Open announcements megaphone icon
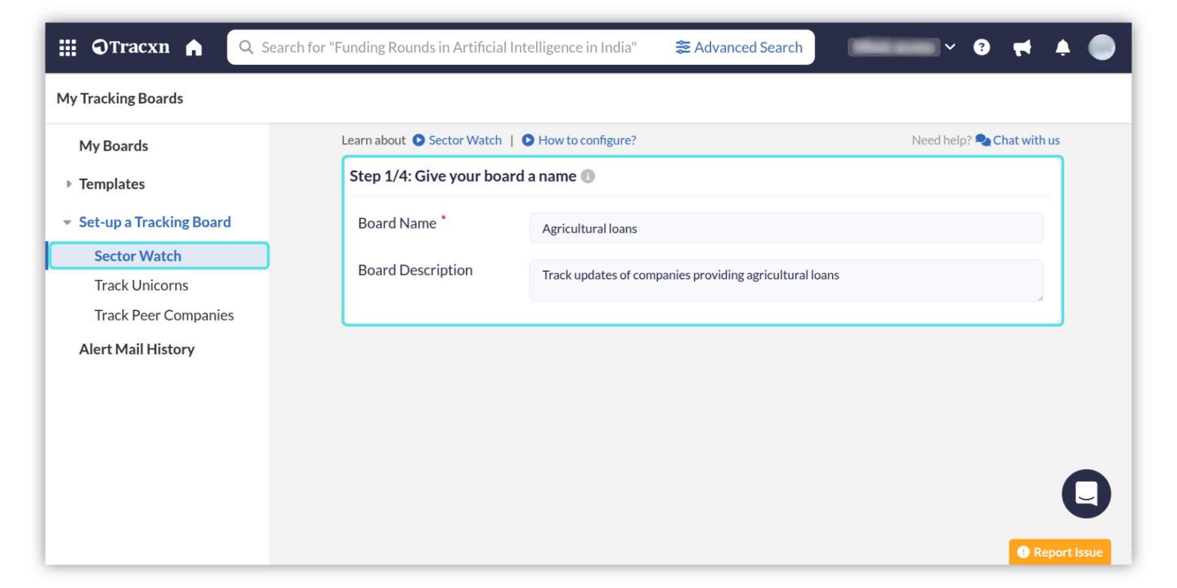The image size is (1177, 588). (1022, 48)
